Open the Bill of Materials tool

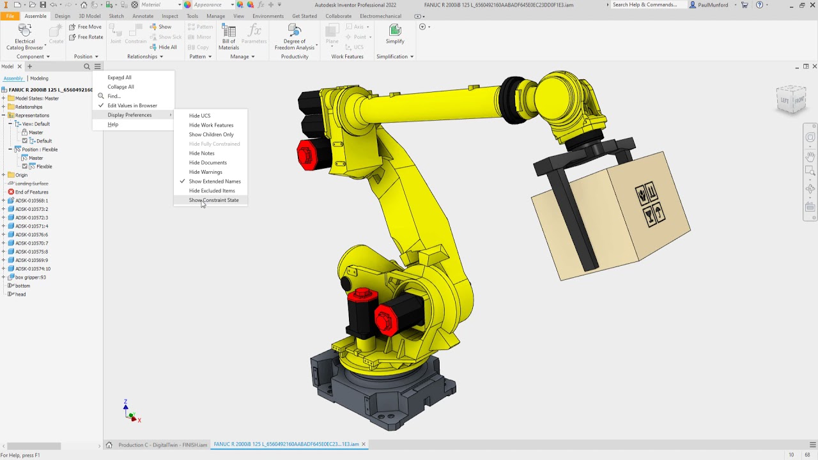[228, 35]
